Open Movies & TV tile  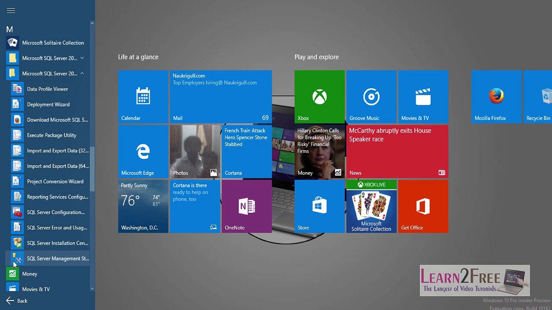(423, 97)
